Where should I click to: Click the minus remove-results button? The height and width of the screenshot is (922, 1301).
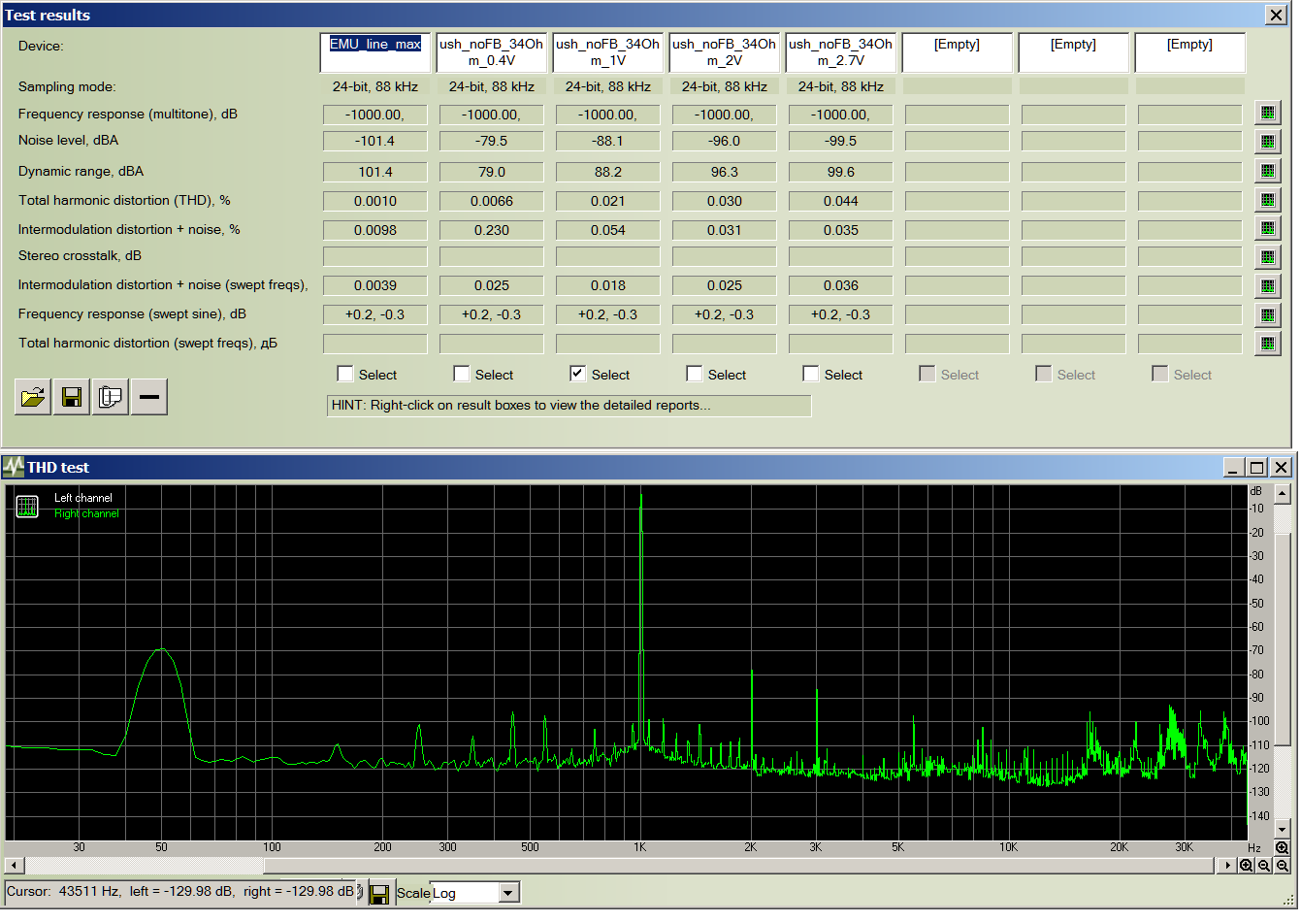[x=149, y=397]
